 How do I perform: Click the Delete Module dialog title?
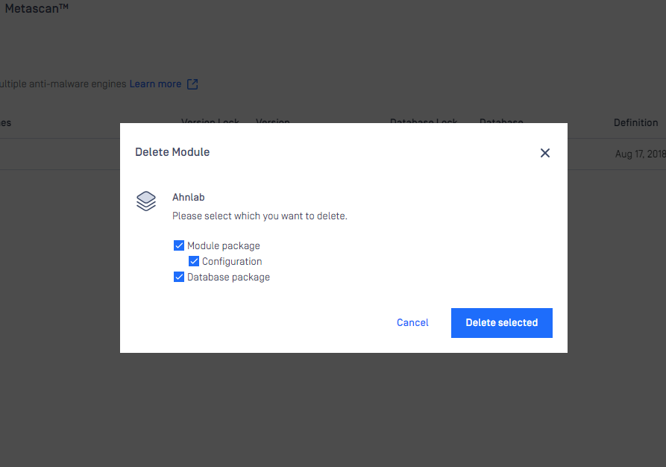click(172, 152)
